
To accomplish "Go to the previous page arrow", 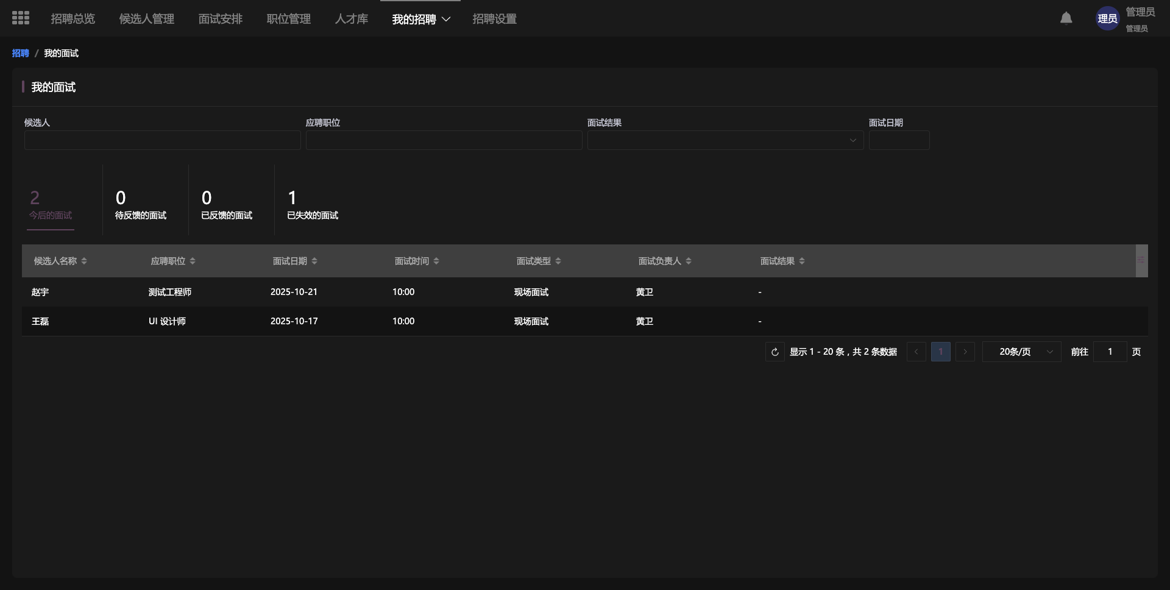I will click(x=916, y=352).
